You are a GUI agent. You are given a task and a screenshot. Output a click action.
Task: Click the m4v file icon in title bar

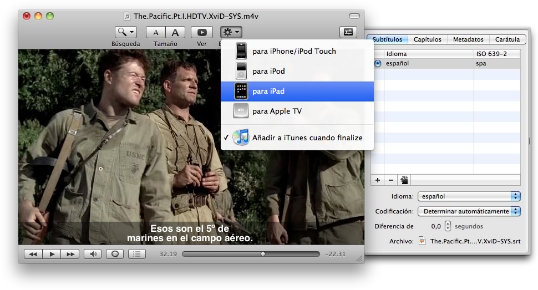coord(127,16)
